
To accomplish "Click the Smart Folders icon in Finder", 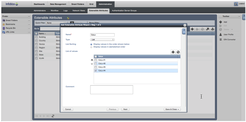I will [4, 20].
